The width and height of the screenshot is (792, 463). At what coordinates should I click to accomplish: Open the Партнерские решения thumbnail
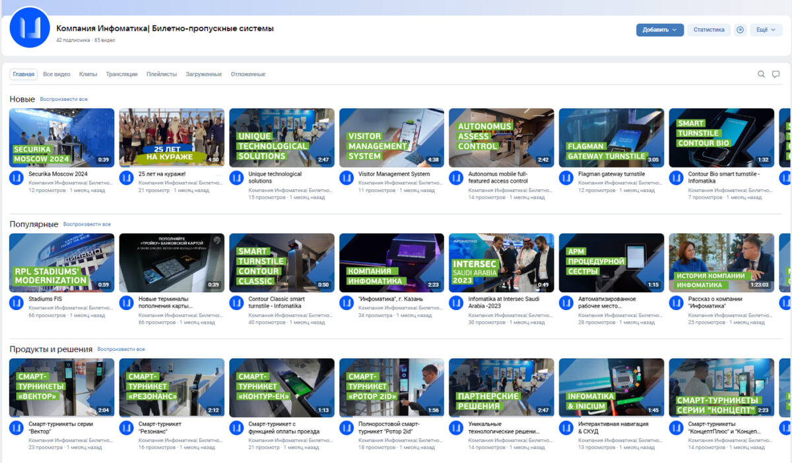tap(502, 388)
